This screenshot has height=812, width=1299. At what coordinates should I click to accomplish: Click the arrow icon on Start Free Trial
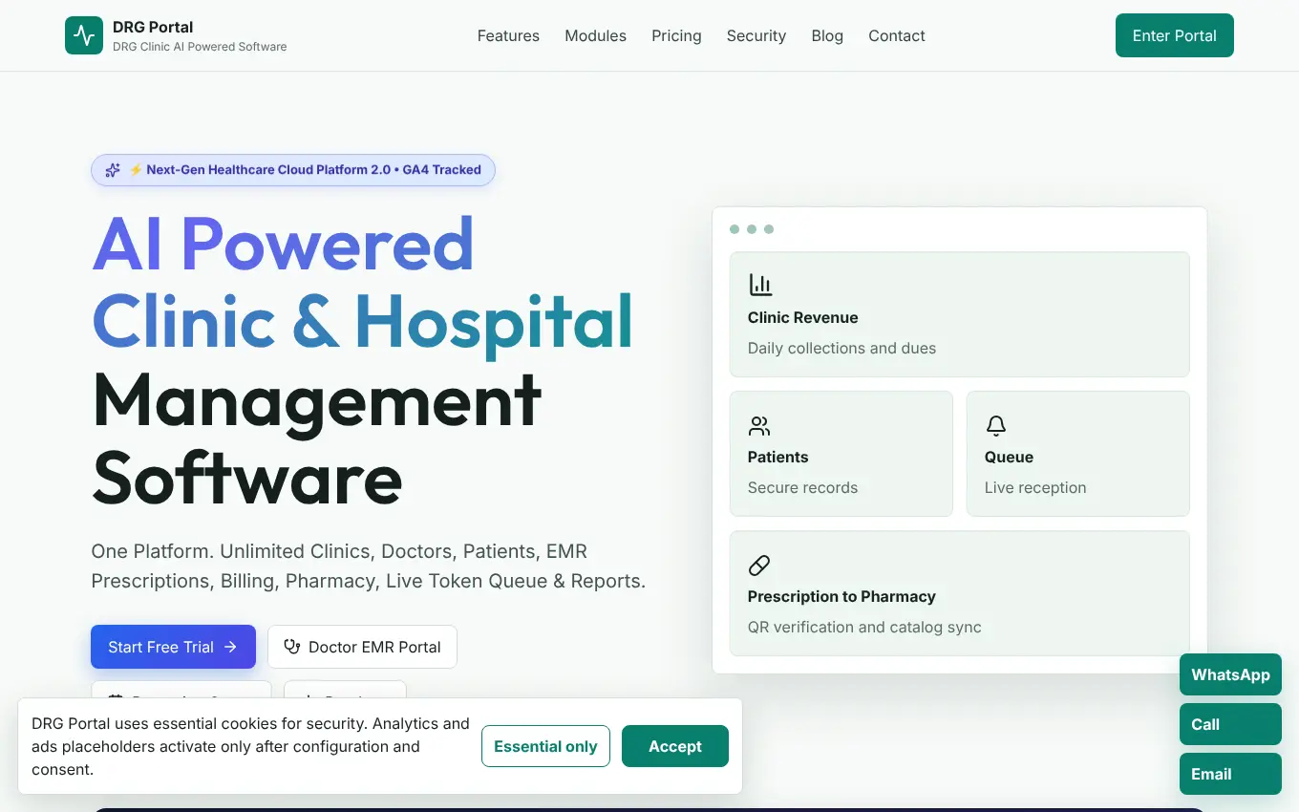pyautogui.click(x=230, y=647)
